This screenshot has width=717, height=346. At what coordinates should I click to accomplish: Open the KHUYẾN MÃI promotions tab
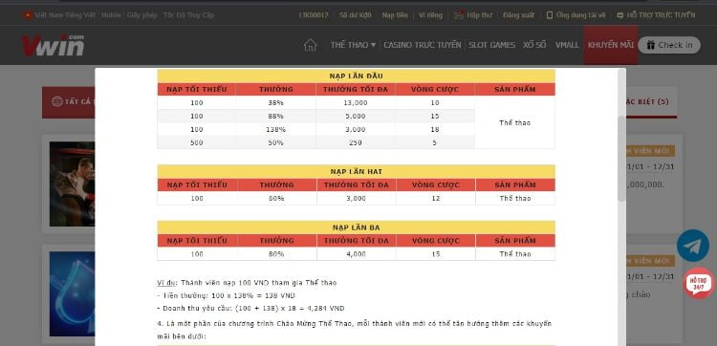coord(611,45)
